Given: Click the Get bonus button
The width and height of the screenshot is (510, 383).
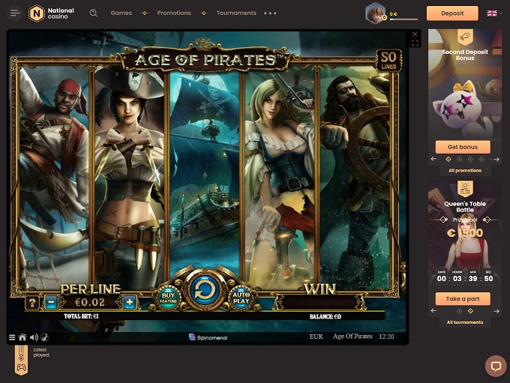Looking at the screenshot, I should pyautogui.click(x=463, y=147).
